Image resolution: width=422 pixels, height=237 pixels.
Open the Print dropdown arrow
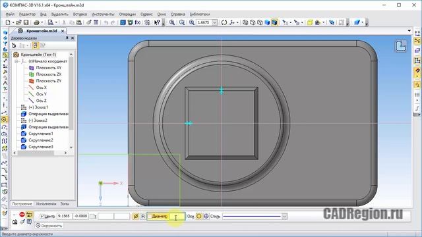point(42,22)
